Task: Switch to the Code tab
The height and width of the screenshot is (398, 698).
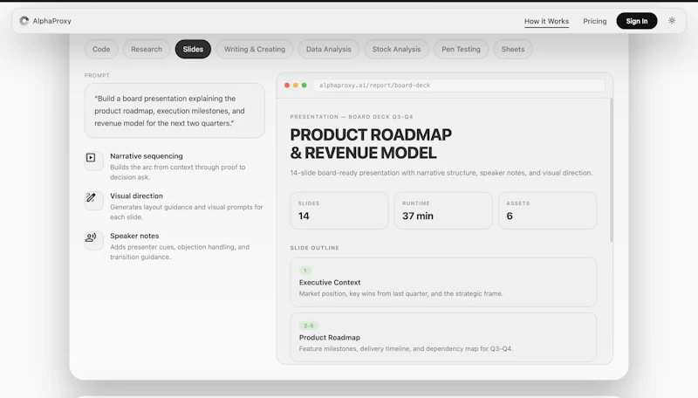Action: (101, 49)
